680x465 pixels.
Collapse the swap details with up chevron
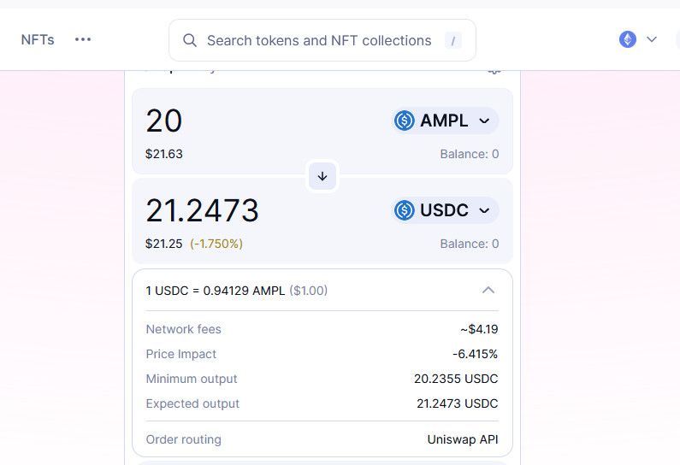[x=488, y=291]
